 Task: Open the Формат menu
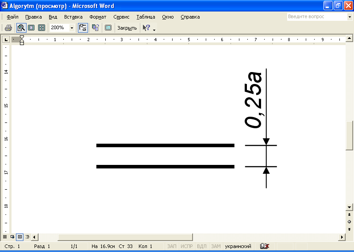coord(98,17)
